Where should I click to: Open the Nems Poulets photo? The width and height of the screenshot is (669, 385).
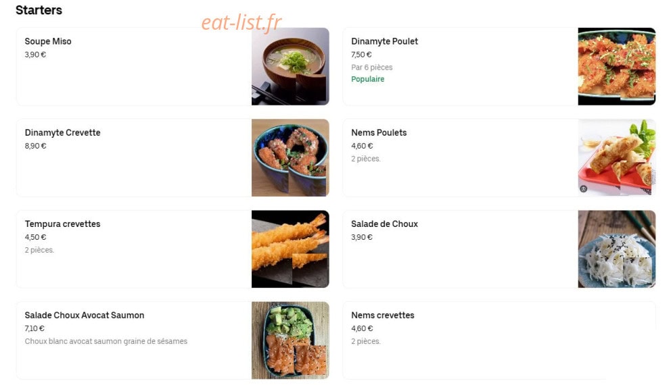tap(616, 157)
